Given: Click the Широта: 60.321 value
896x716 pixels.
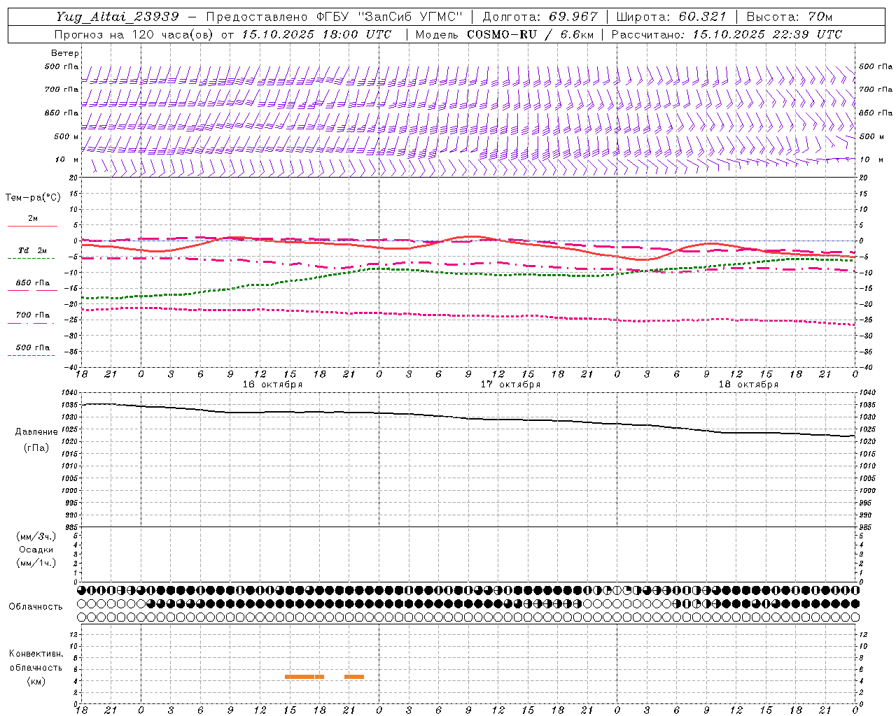Looking at the screenshot, I should coord(671,17).
